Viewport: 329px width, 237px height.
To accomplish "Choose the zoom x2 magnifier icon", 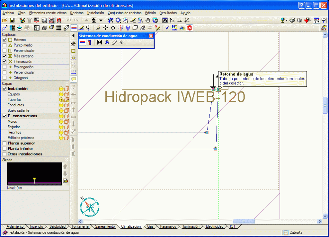I will [126, 20].
